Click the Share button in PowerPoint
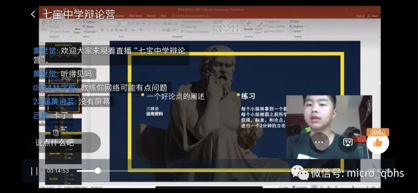418x193 pixels. click(x=373, y=16)
